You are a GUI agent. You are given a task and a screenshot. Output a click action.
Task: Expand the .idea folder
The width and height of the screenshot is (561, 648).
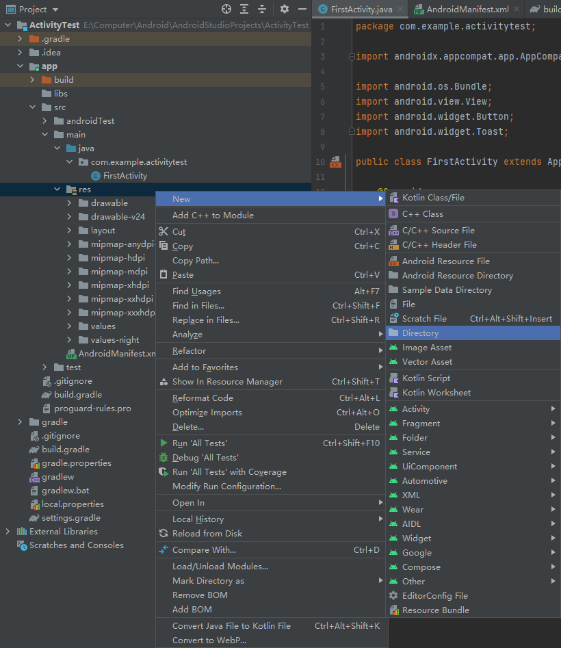point(21,53)
